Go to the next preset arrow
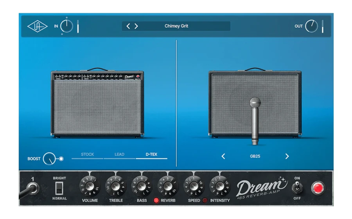352x219 pixels. click(136, 26)
